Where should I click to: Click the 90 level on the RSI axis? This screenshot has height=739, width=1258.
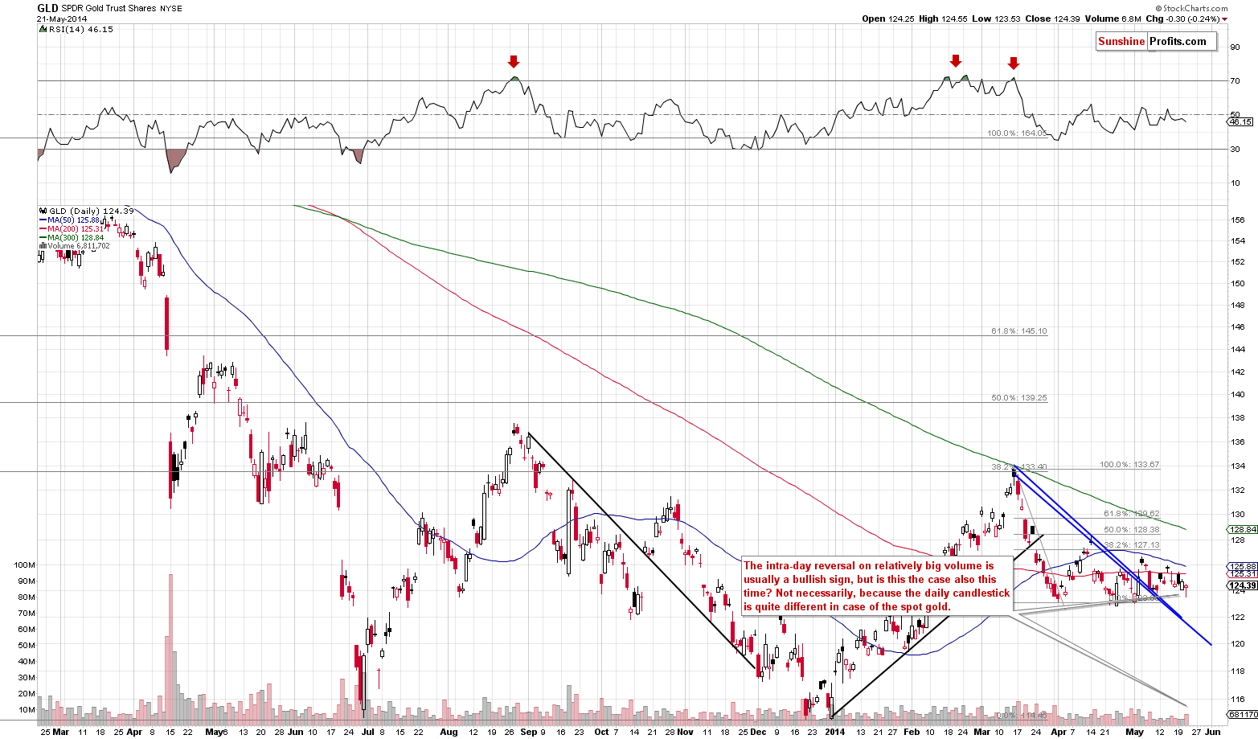click(1235, 47)
